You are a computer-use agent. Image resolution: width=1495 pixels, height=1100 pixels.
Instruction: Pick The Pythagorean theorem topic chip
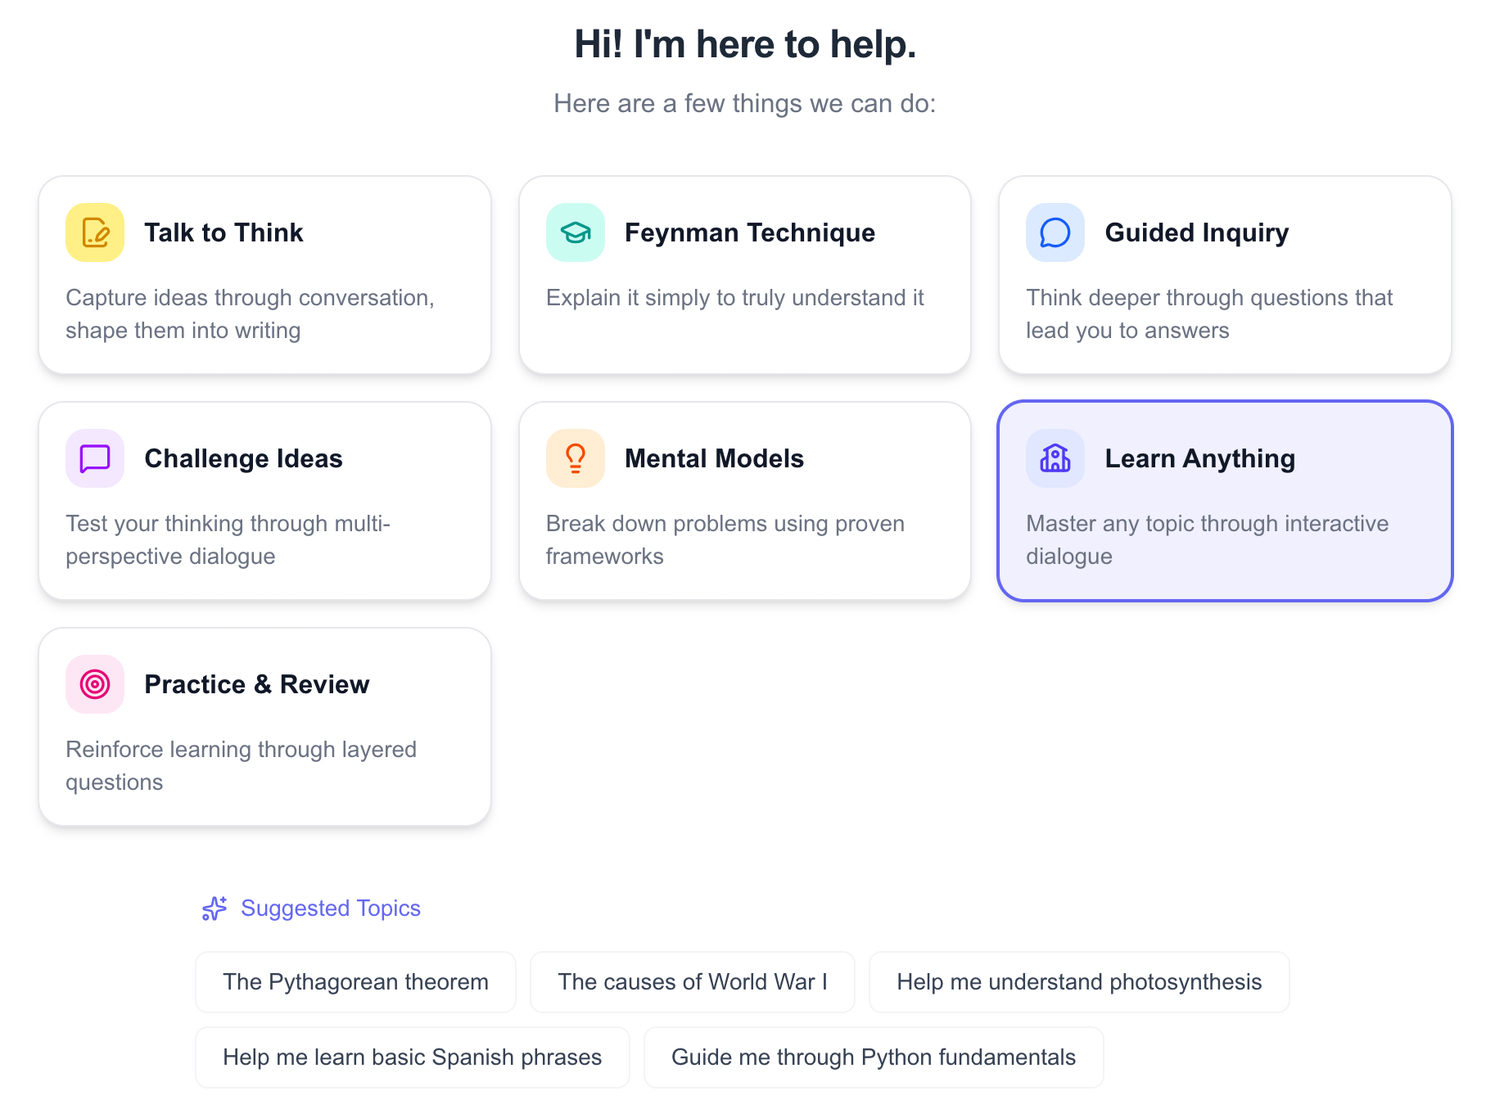click(355, 982)
